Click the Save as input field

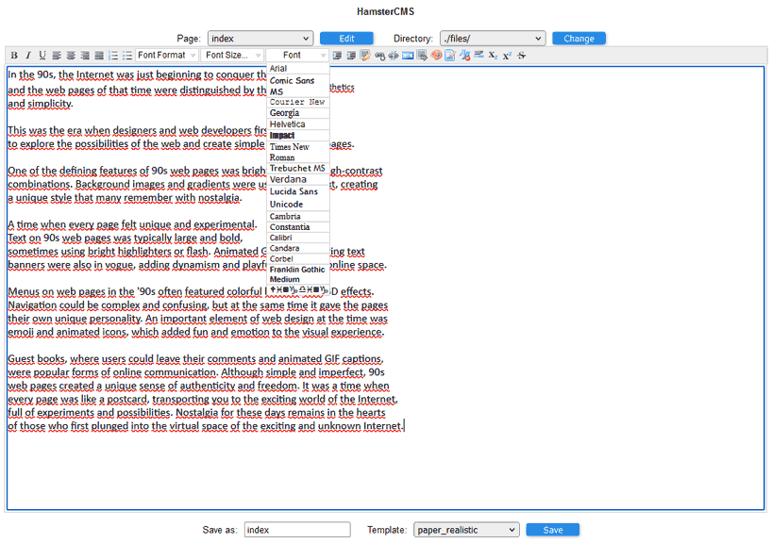[296, 530]
